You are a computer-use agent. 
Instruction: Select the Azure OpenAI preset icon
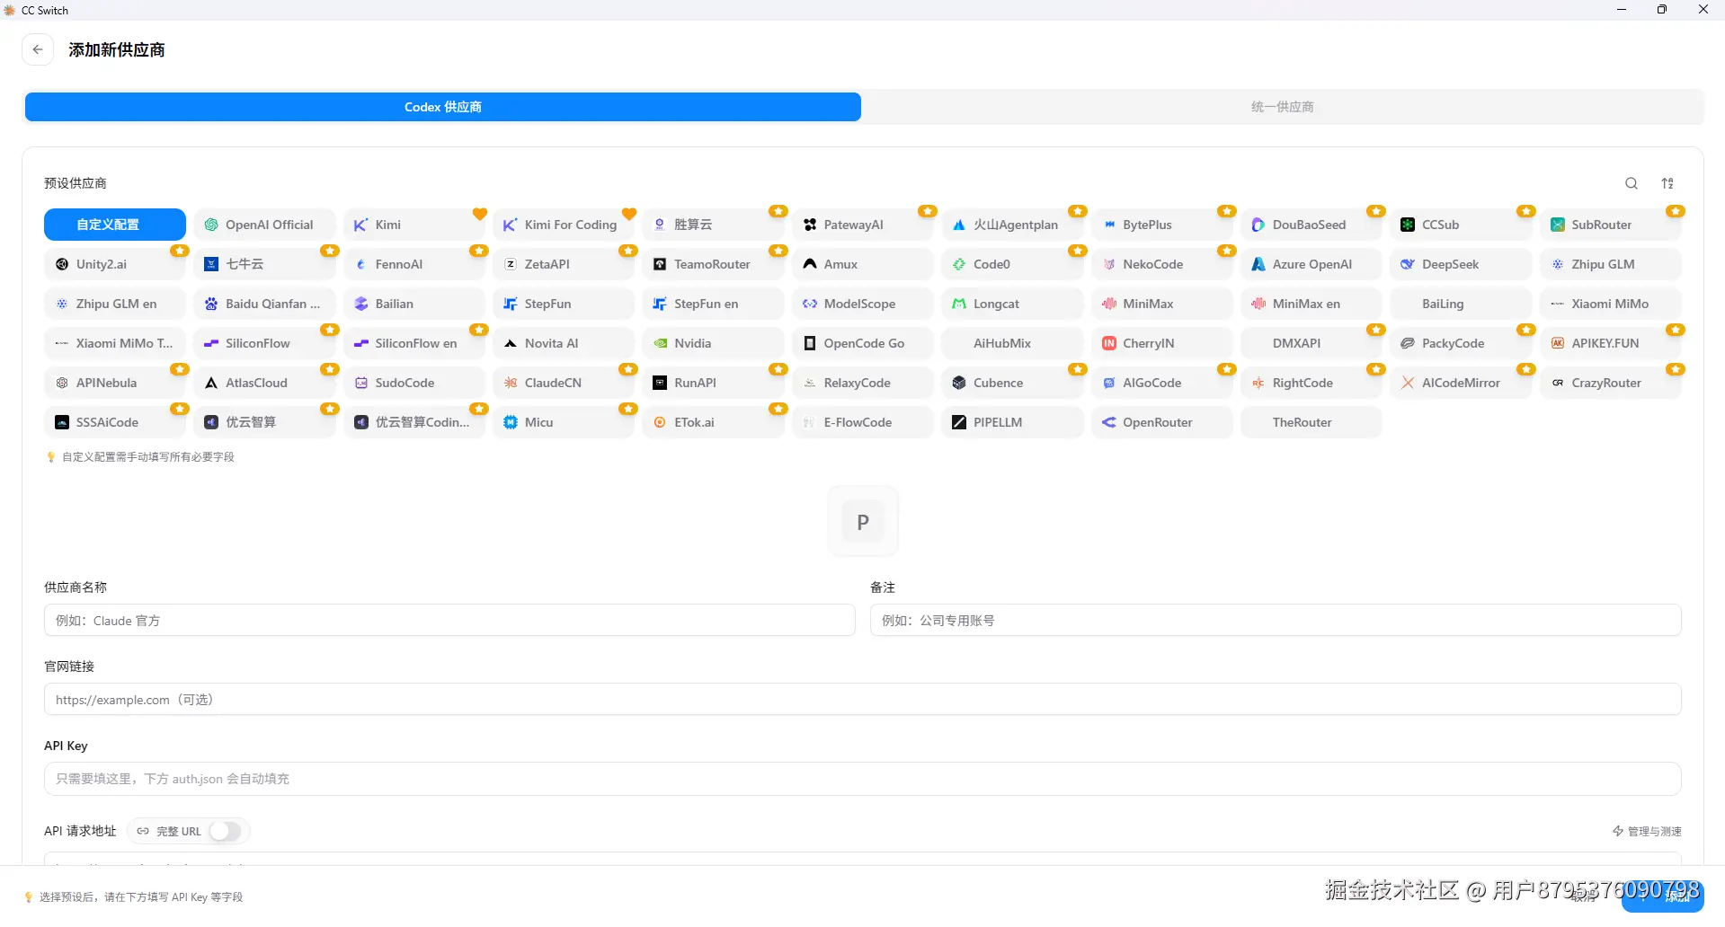click(x=1258, y=264)
